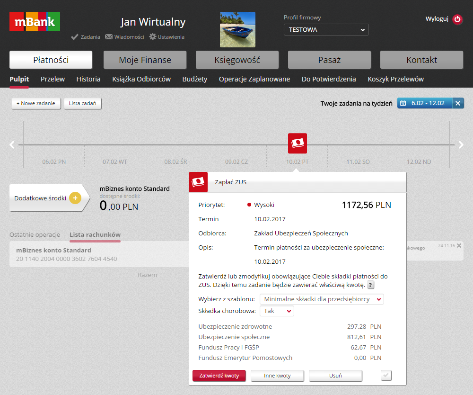Open the Księgowość tab

[237, 60]
